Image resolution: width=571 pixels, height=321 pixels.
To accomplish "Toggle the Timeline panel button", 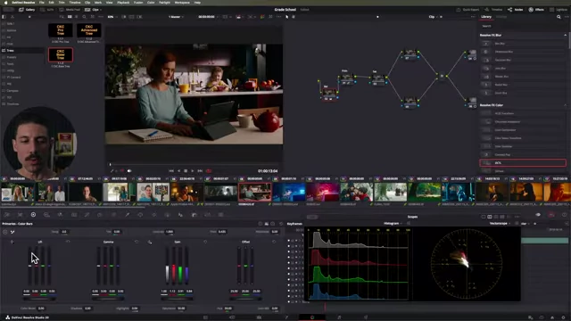I will pyautogui.click(x=493, y=10).
